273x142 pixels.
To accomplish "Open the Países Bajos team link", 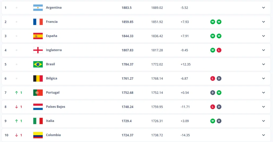I will [x=55, y=107].
